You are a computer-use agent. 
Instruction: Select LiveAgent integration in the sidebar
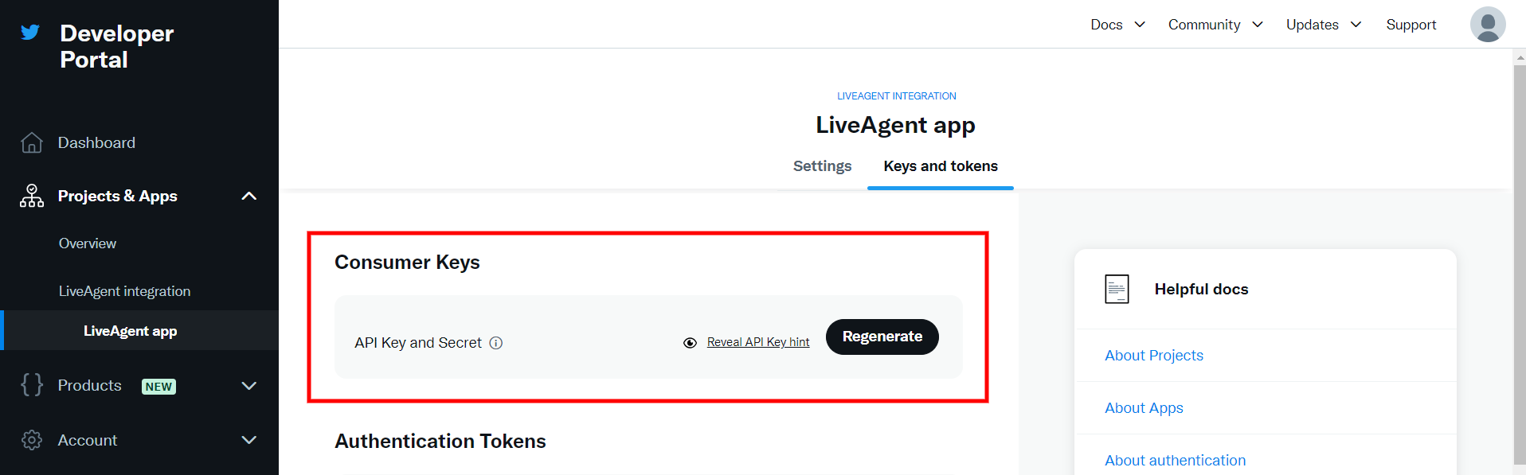124,290
